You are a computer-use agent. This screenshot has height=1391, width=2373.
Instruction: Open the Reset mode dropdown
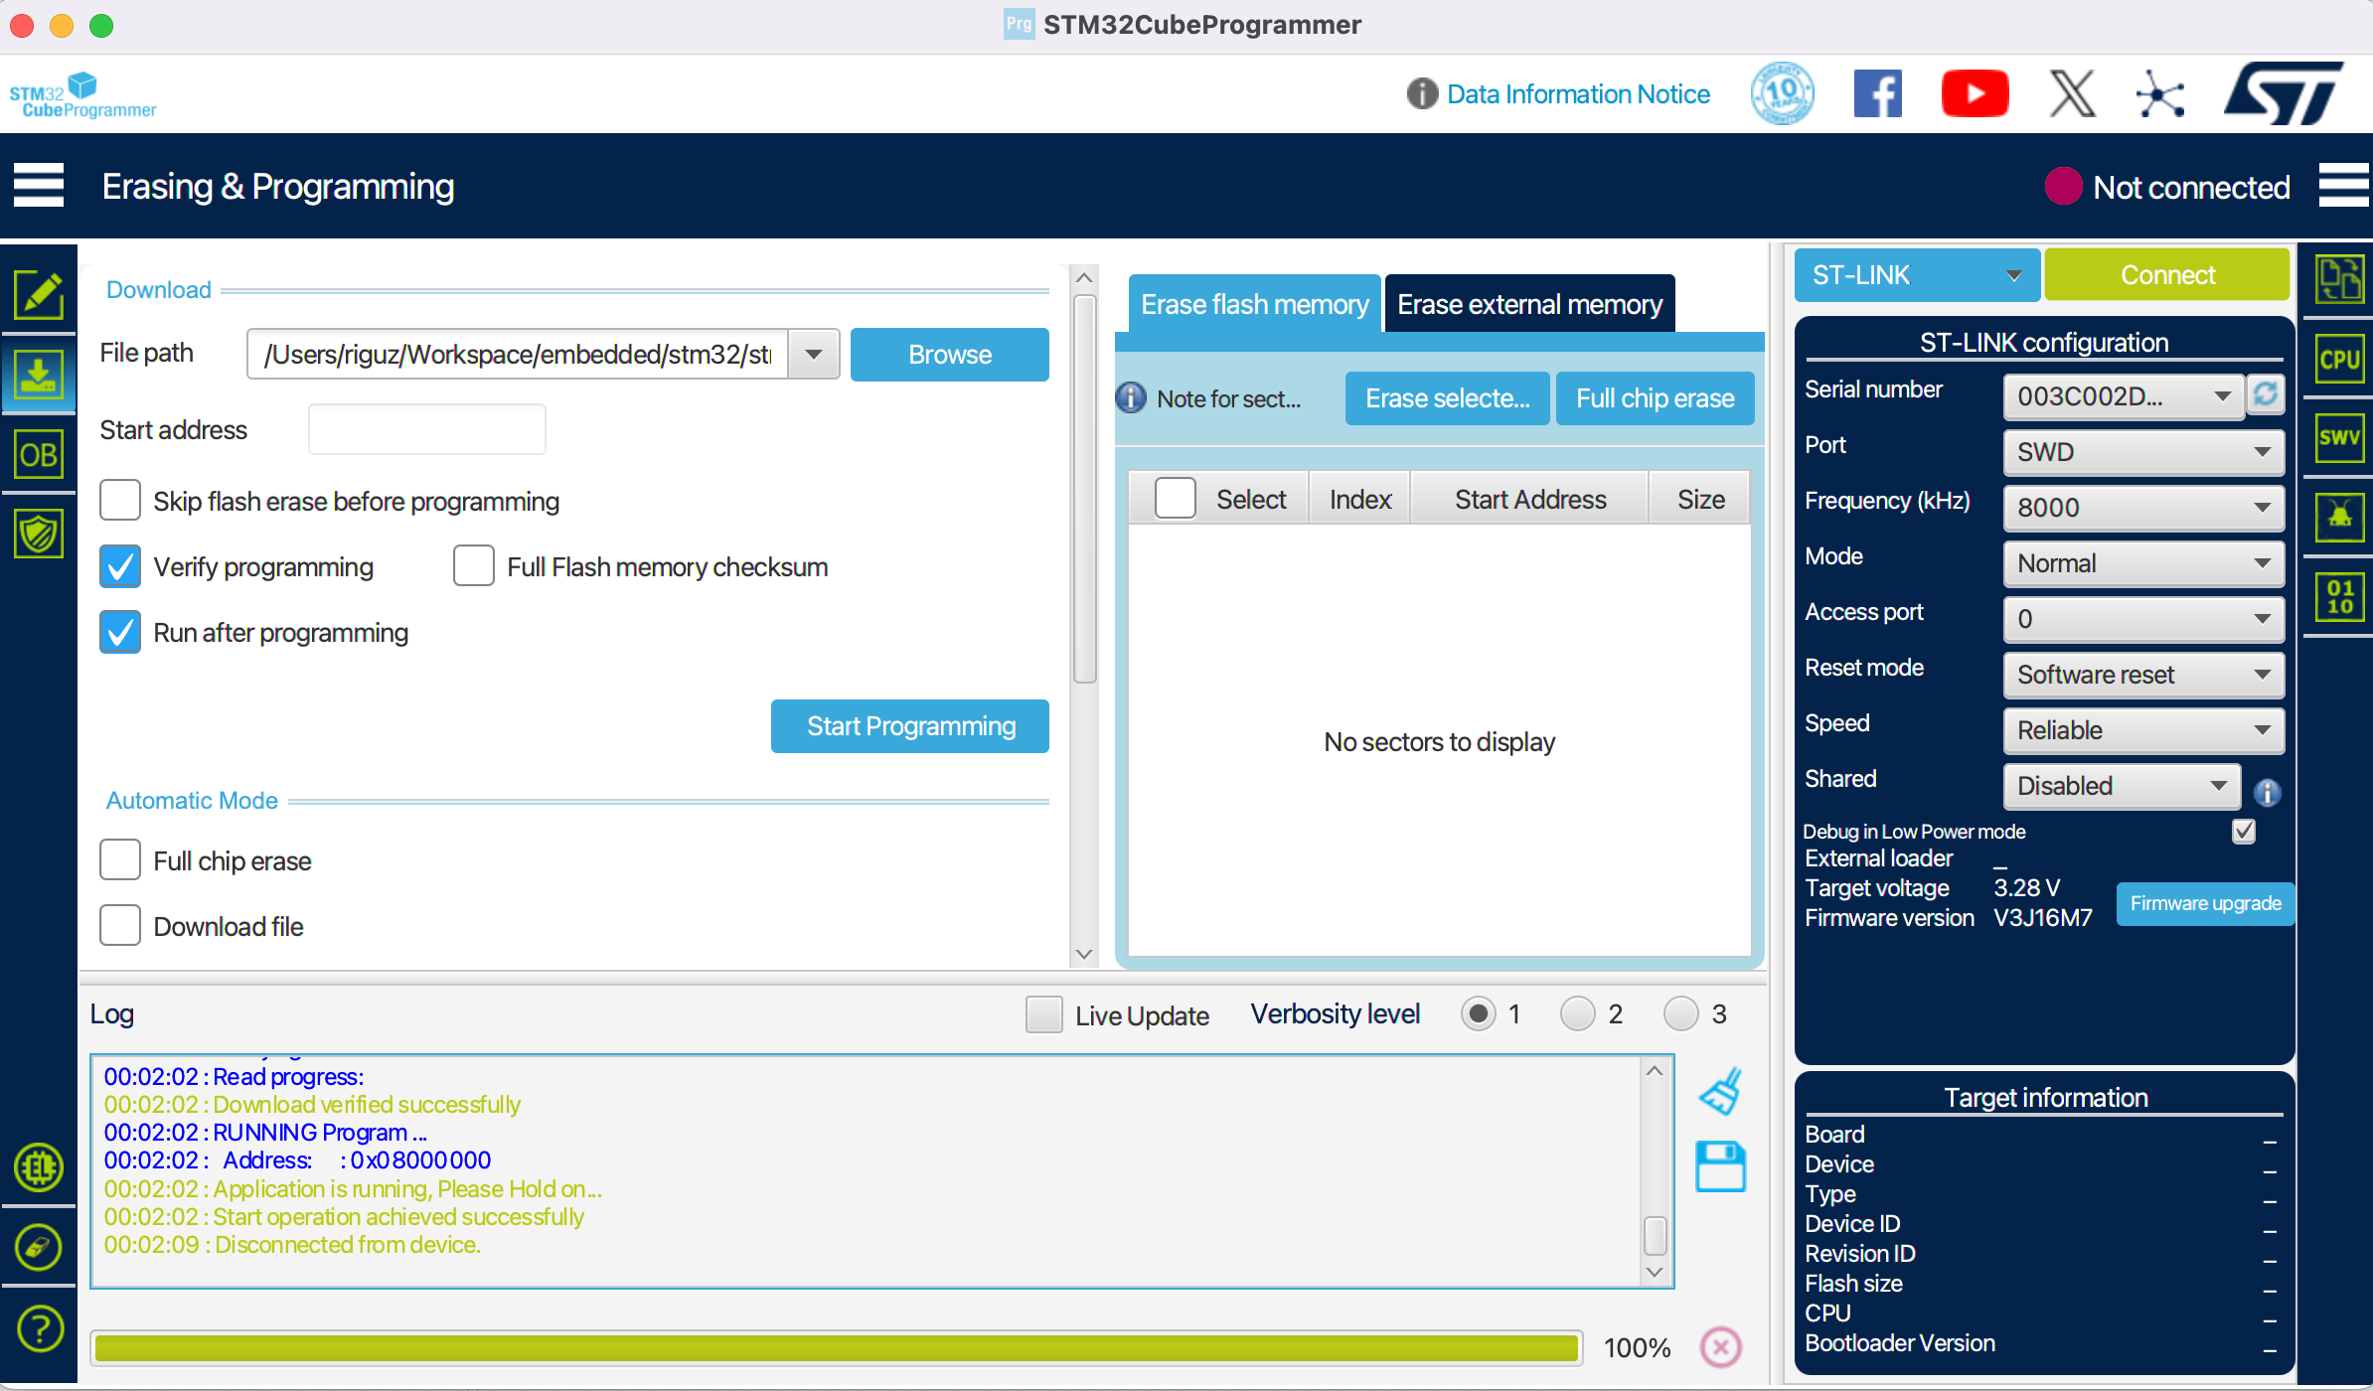point(2142,675)
